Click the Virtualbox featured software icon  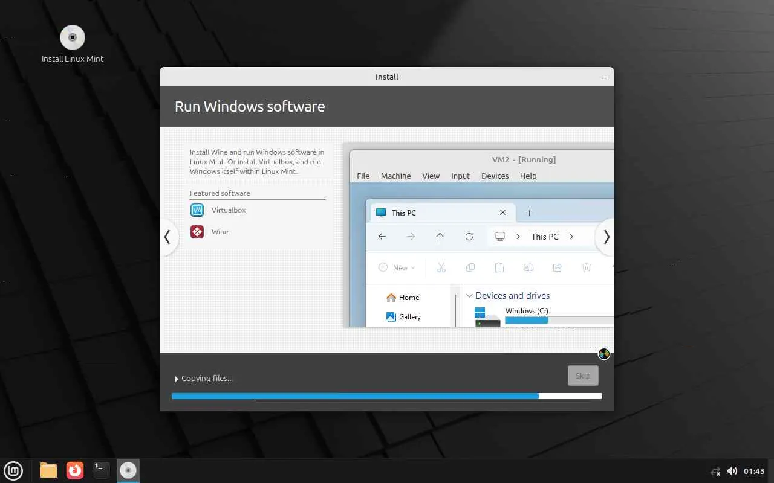pos(197,210)
